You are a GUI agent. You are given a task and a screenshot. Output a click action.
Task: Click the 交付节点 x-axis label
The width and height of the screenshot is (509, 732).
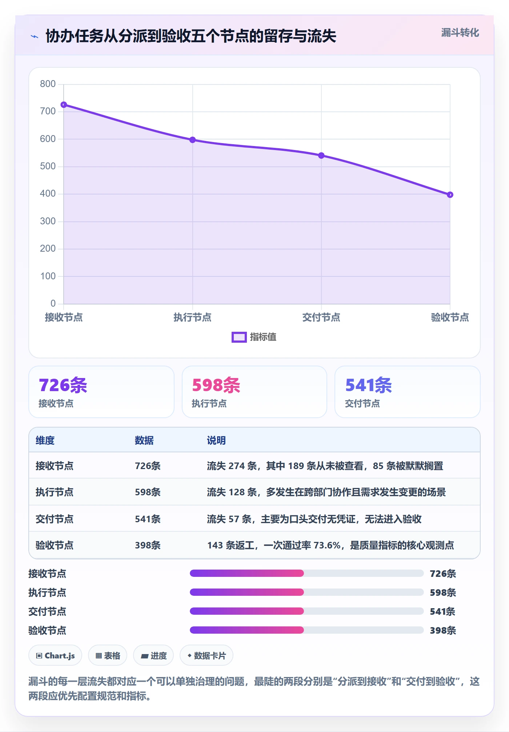point(321,317)
